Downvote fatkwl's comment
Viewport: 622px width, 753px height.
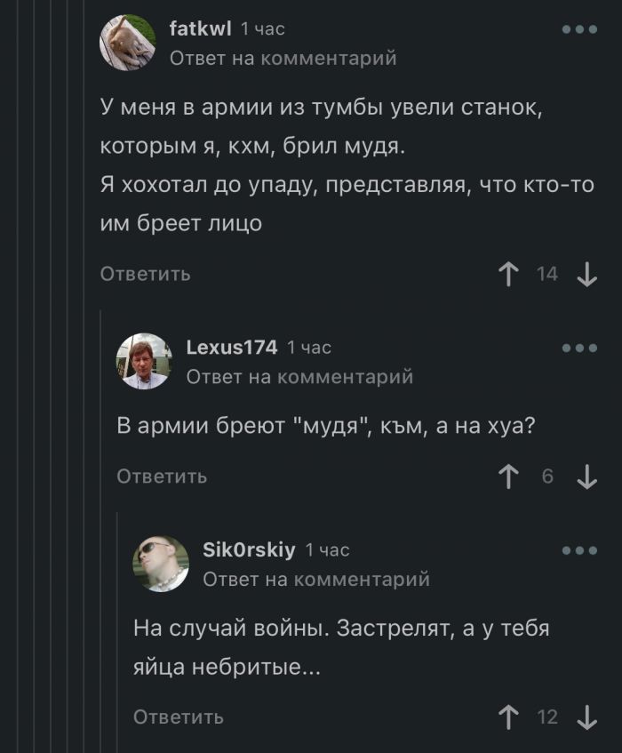click(586, 274)
